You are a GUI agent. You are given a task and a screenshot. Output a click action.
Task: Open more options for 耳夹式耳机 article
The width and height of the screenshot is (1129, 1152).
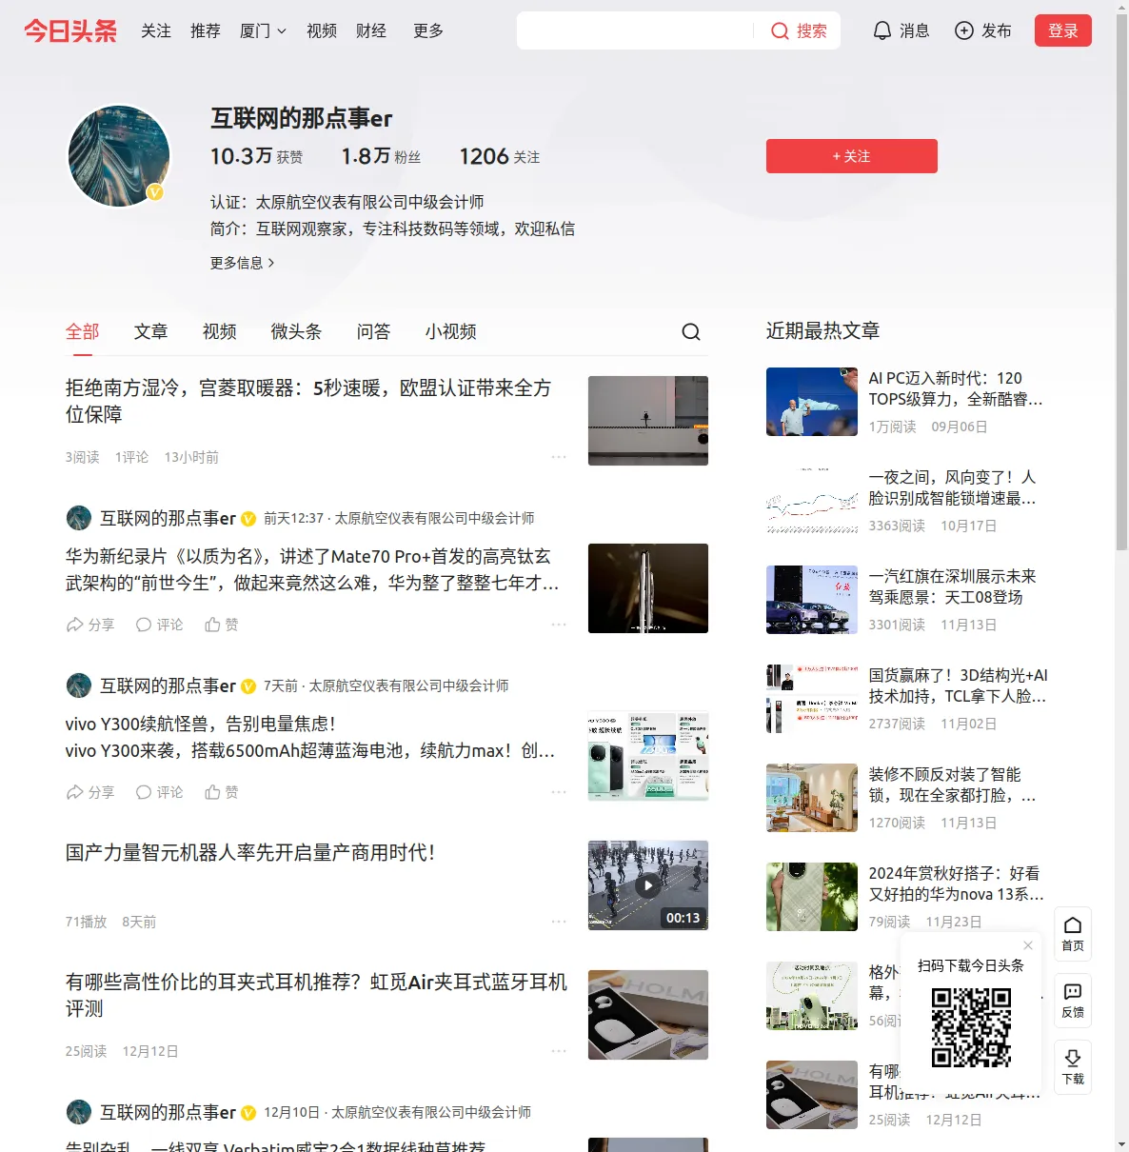pyautogui.click(x=559, y=1051)
